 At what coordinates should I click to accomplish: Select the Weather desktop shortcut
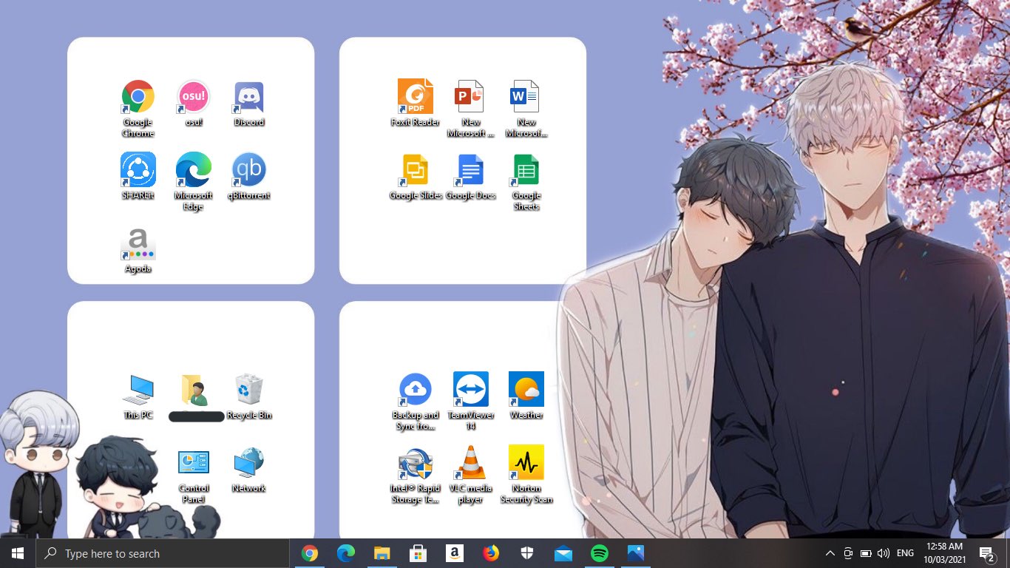click(x=526, y=395)
